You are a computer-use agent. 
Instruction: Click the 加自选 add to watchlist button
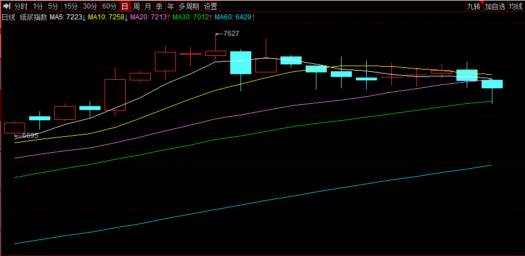pyautogui.click(x=495, y=6)
